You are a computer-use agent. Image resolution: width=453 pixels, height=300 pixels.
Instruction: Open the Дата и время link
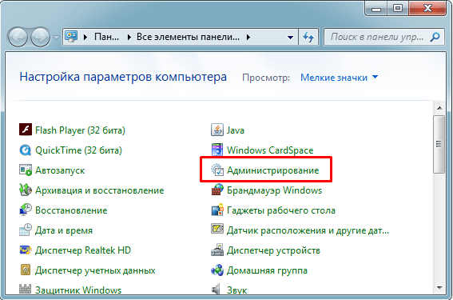click(64, 230)
